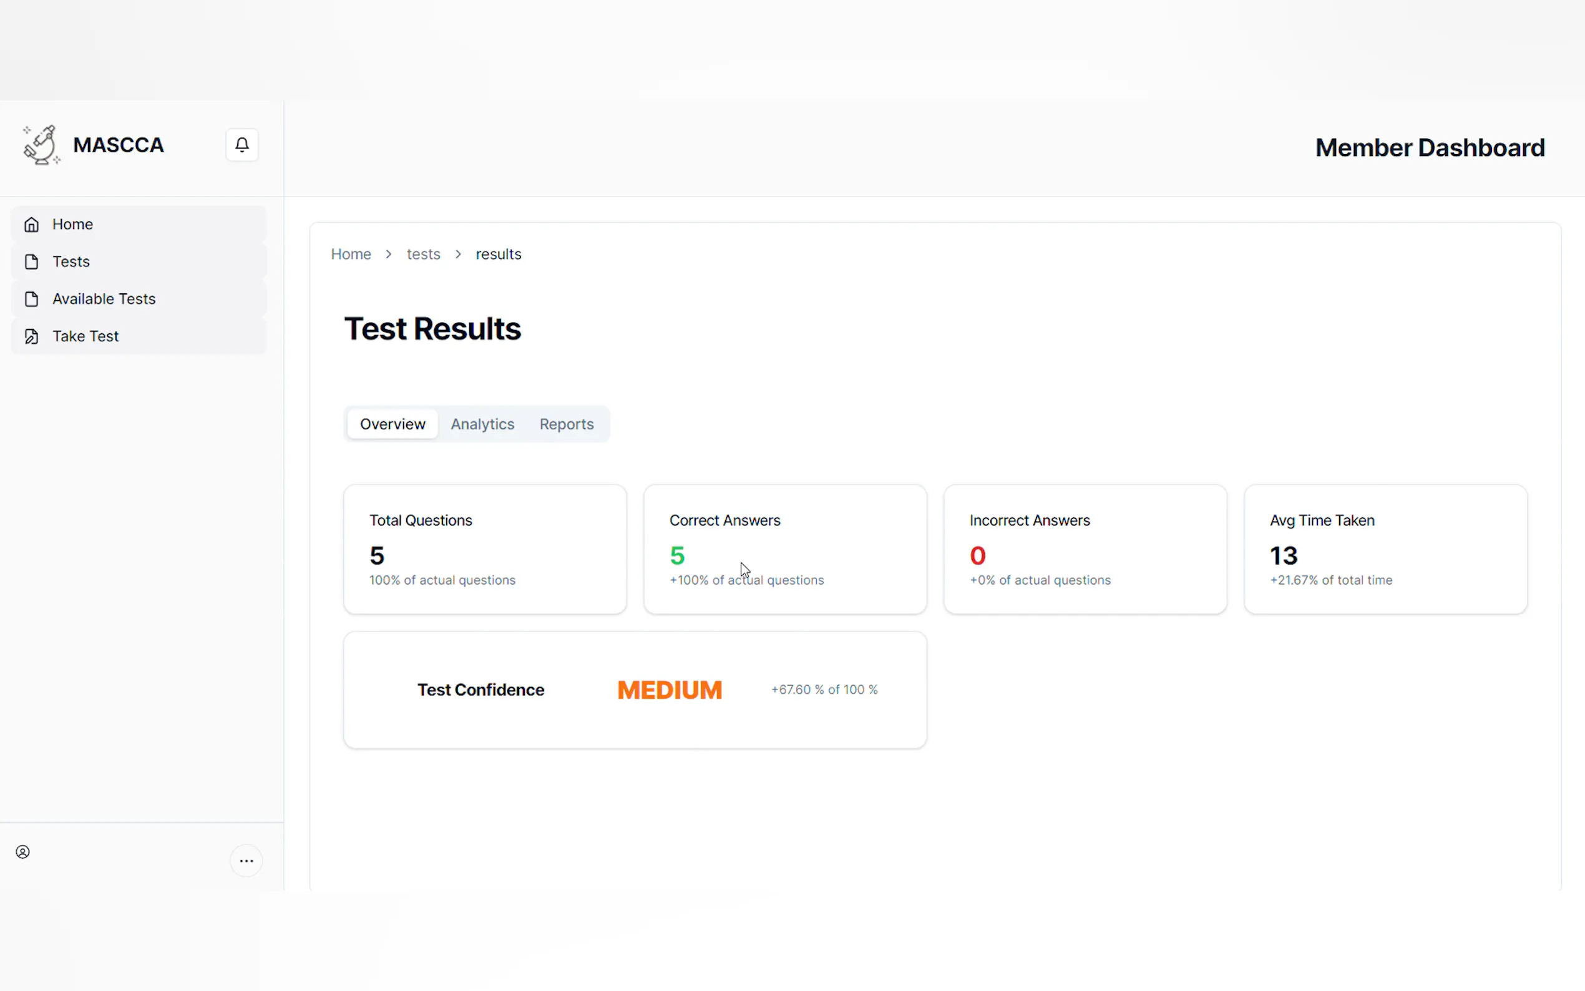Click the results breadcrumb item
The width and height of the screenshot is (1585, 991).
(x=498, y=255)
